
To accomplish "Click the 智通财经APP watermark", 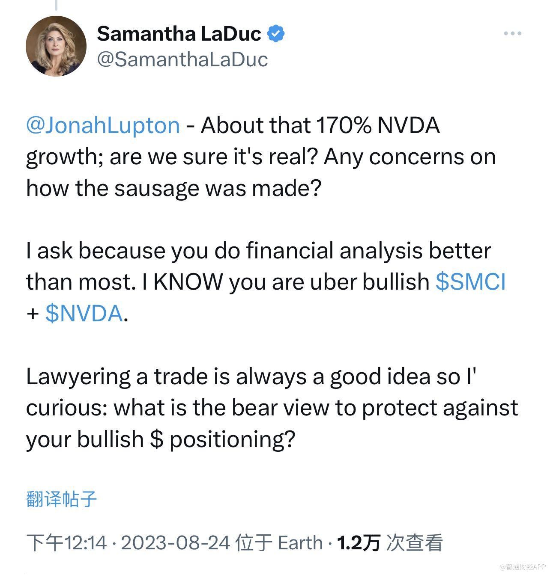I will point(523,567).
